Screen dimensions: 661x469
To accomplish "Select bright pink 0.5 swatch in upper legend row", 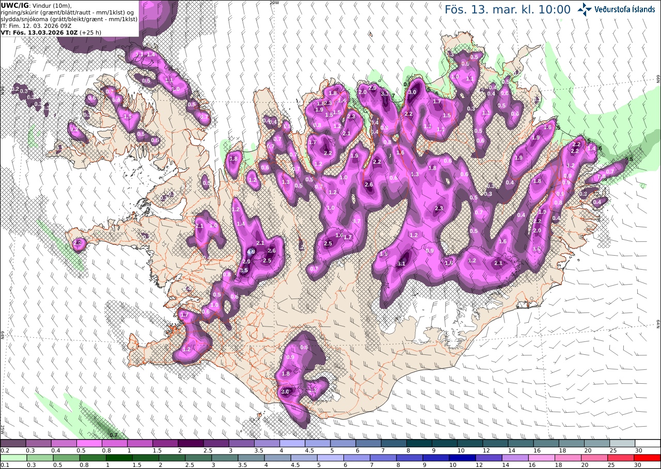I will tap(89, 443).
